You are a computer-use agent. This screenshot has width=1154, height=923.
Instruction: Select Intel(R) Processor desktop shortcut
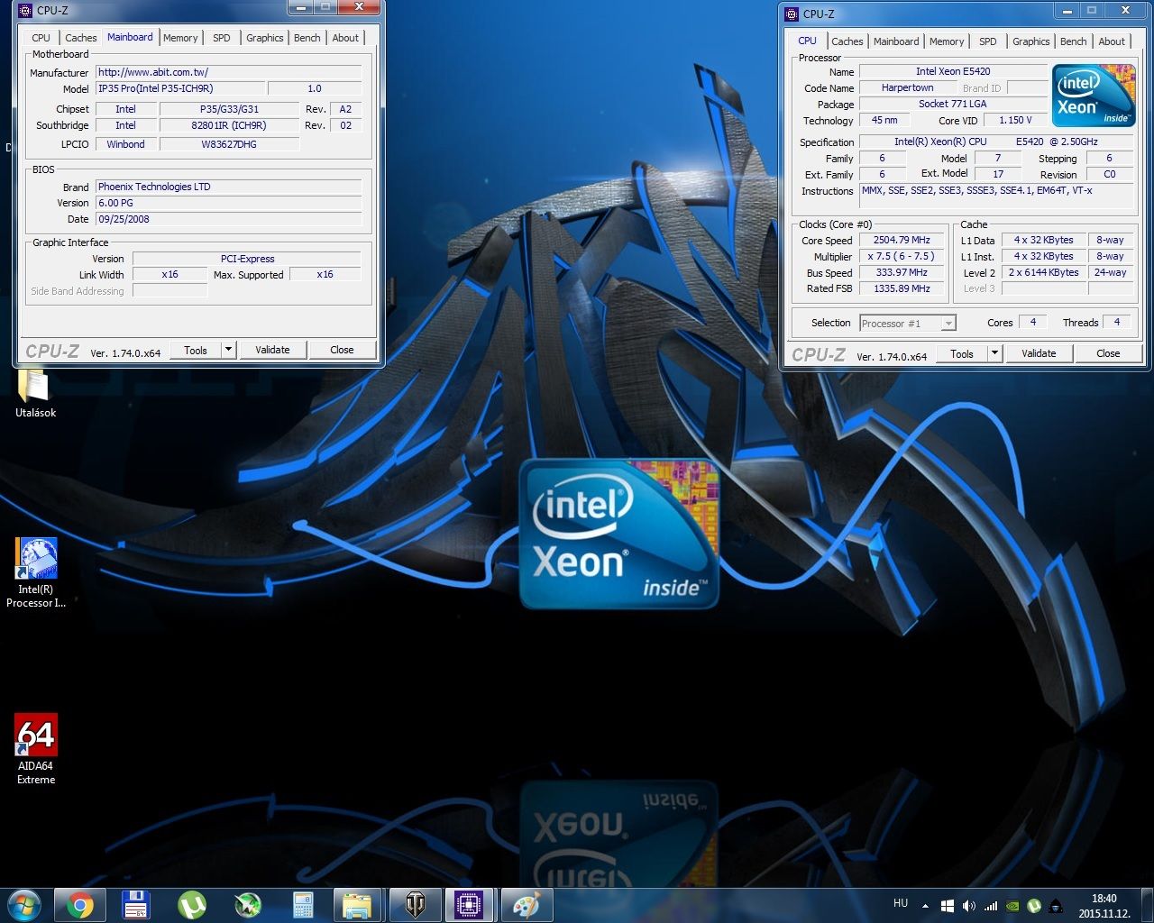pos(36,573)
